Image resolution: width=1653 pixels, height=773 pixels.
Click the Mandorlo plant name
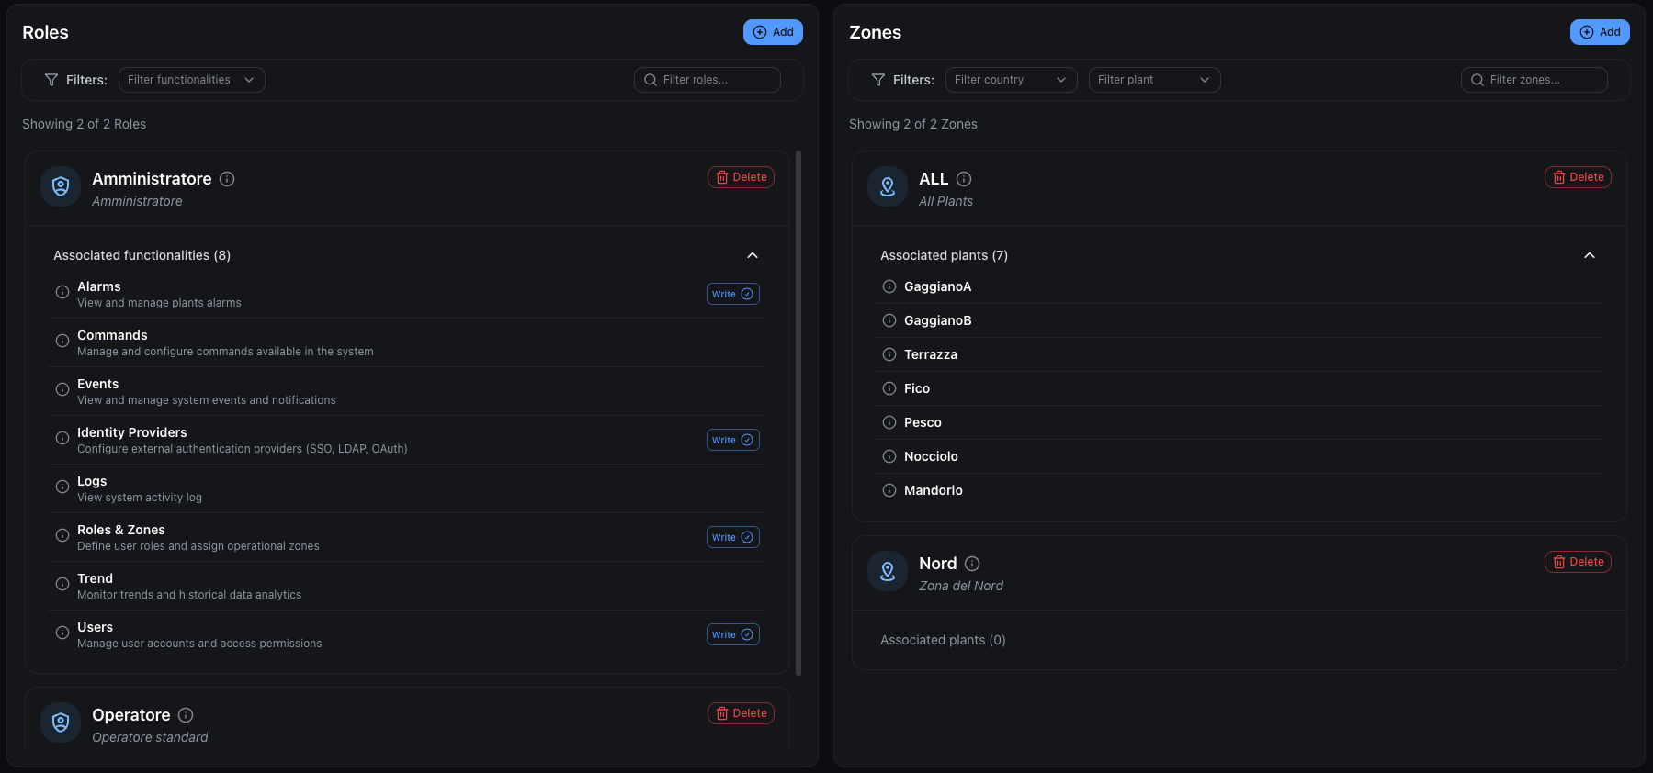tap(934, 490)
